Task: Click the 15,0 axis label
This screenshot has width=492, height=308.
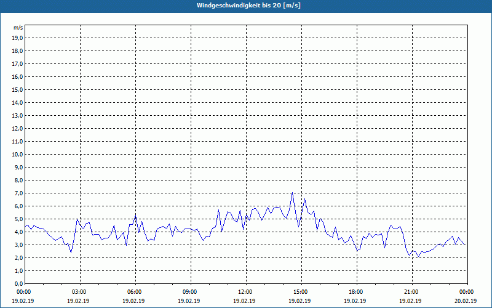Action: click(18, 89)
